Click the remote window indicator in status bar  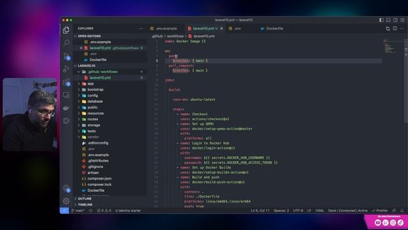click(x=64, y=210)
